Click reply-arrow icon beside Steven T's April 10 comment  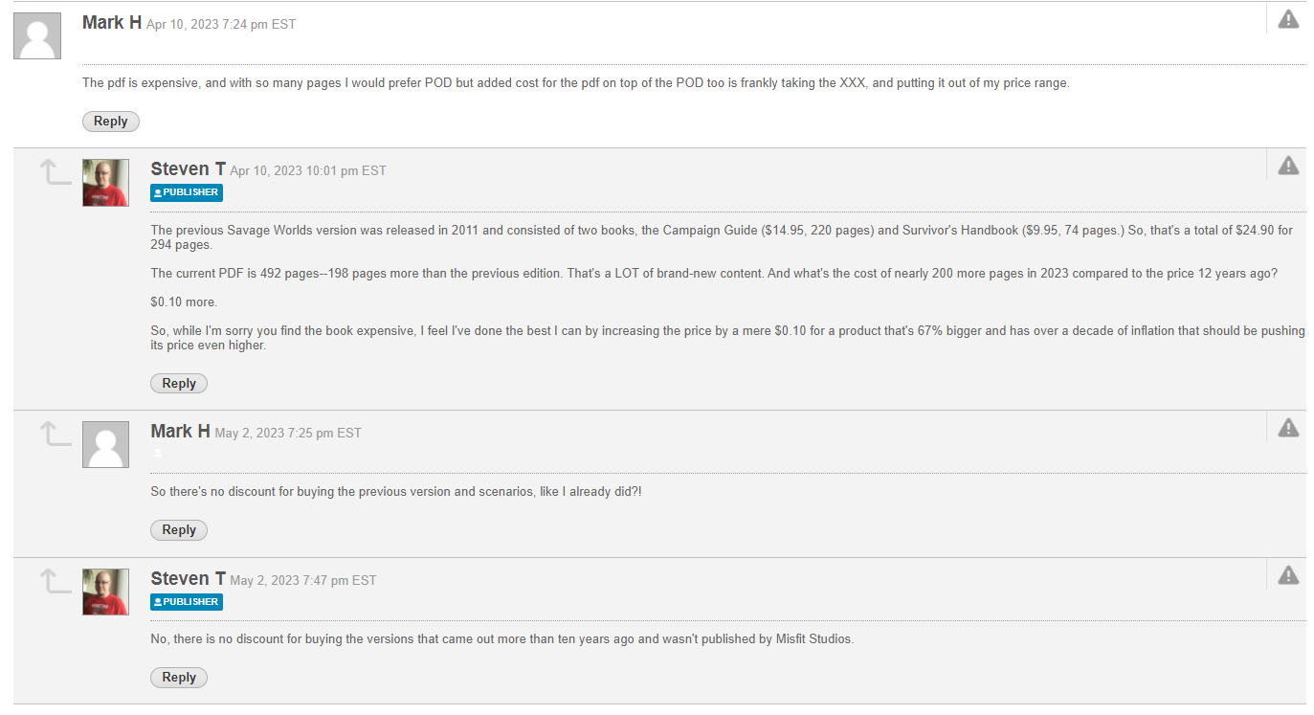coord(55,173)
